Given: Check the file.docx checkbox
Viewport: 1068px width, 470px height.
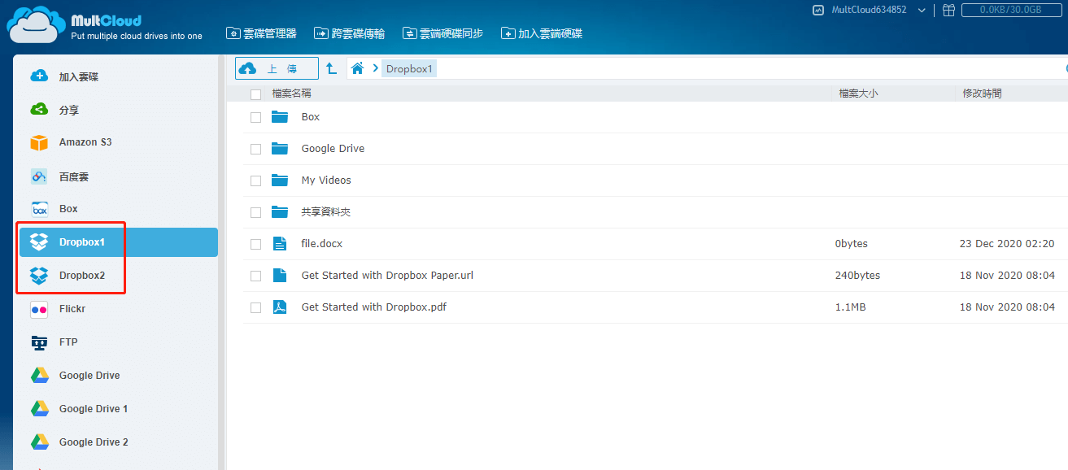Looking at the screenshot, I should pyautogui.click(x=255, y=244).
